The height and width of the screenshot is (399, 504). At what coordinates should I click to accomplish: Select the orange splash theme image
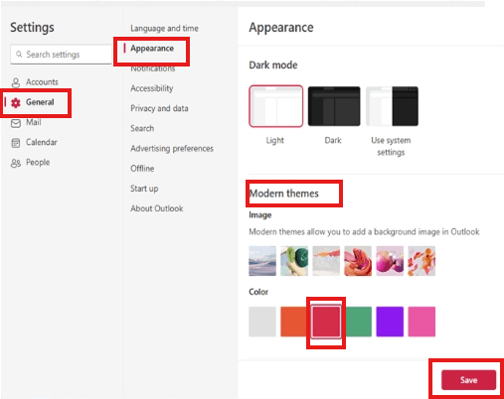(x=326, y=261)
